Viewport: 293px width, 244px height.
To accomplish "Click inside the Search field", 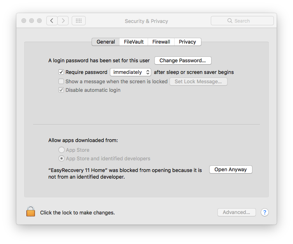I will tap(242, 21).
